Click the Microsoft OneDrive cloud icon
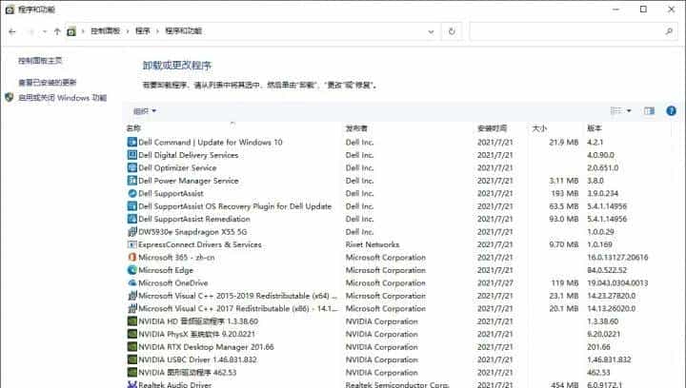Screen dimensions: 686x388 [132, 282]
